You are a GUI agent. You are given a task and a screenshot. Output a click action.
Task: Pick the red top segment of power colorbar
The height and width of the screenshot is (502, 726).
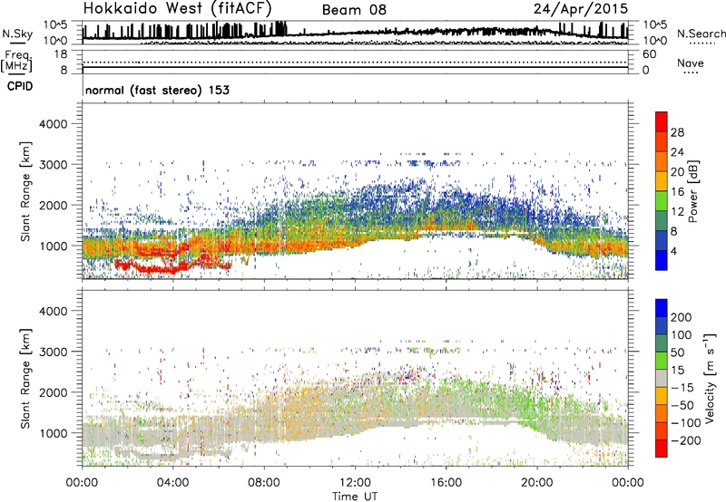(662, 121)
